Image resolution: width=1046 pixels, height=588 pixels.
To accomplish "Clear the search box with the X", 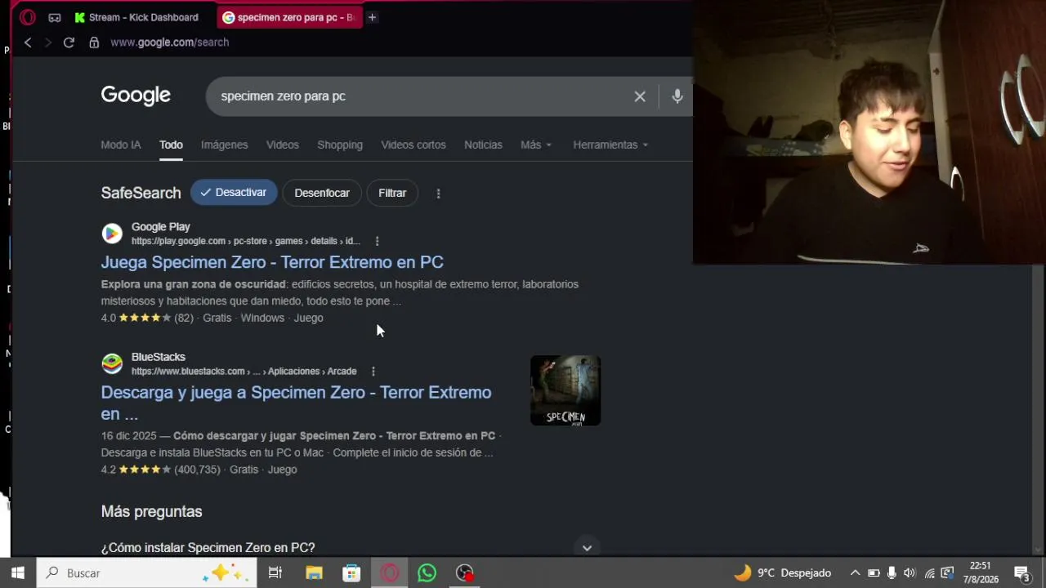I will pos(640,96).
